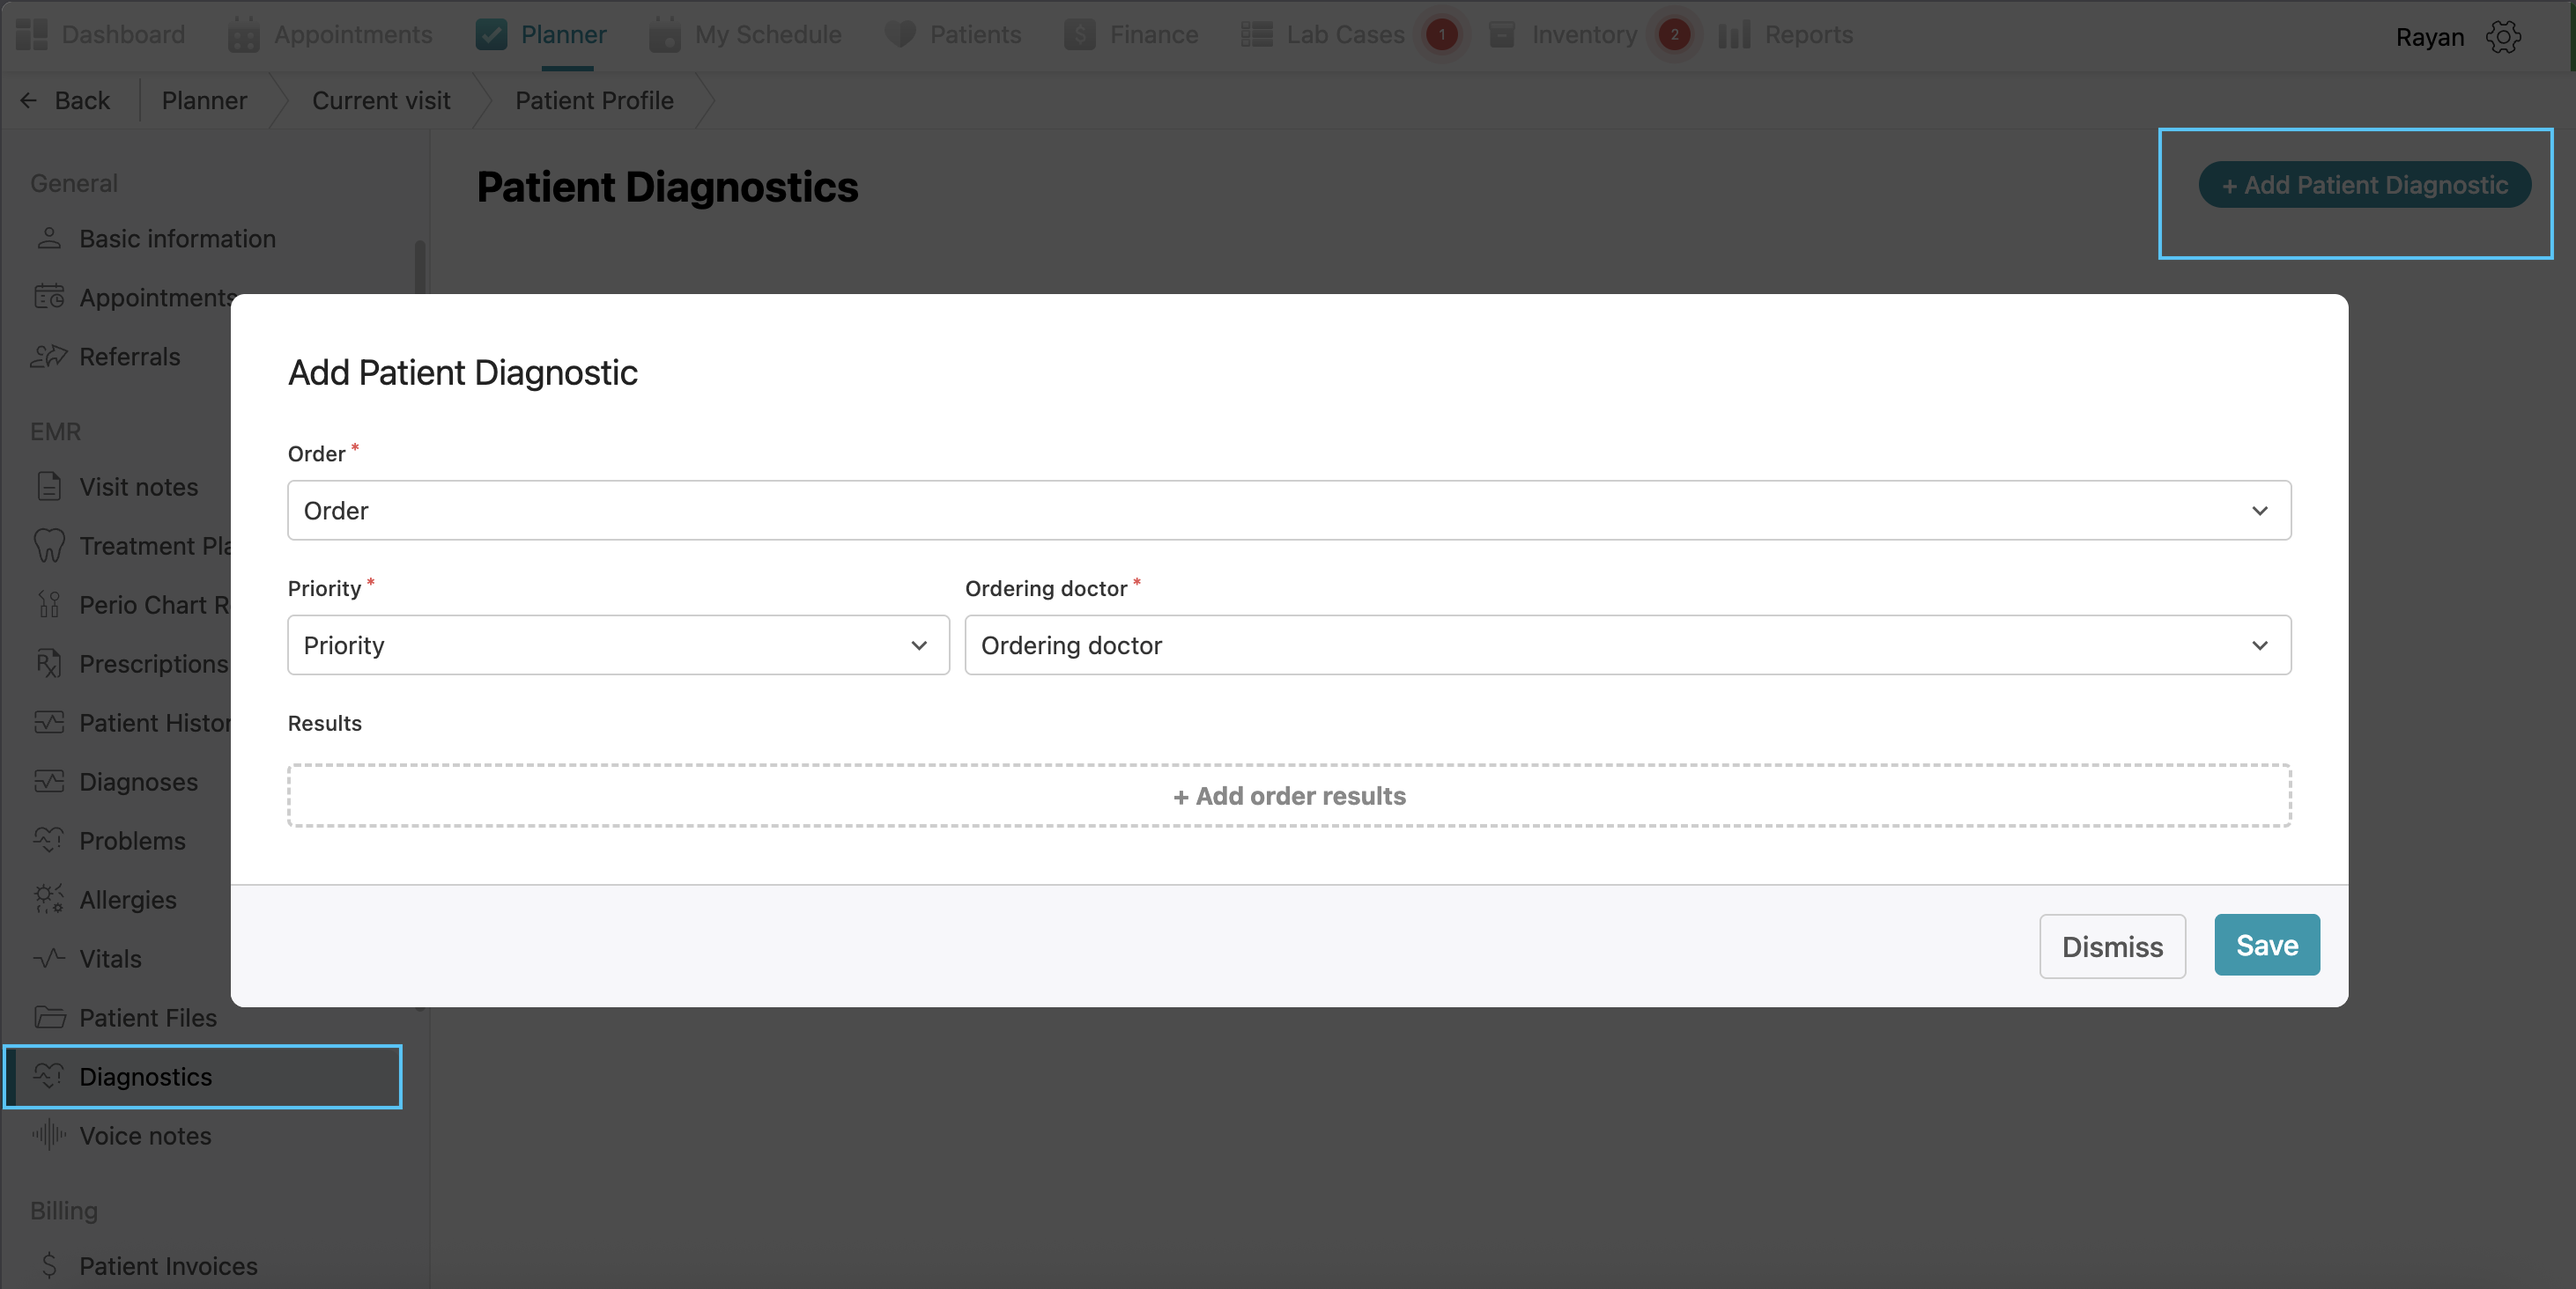Click the Voice notes waveform icon
Image resolution: width=2576 pixels, height=1289 pixels.
point(48,1135)
